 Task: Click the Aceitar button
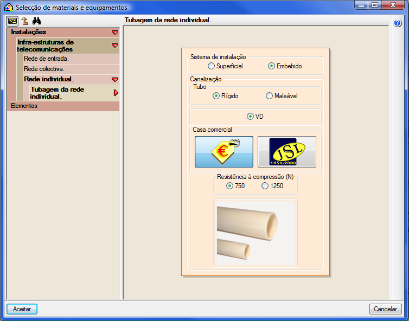tap(22, 309)
